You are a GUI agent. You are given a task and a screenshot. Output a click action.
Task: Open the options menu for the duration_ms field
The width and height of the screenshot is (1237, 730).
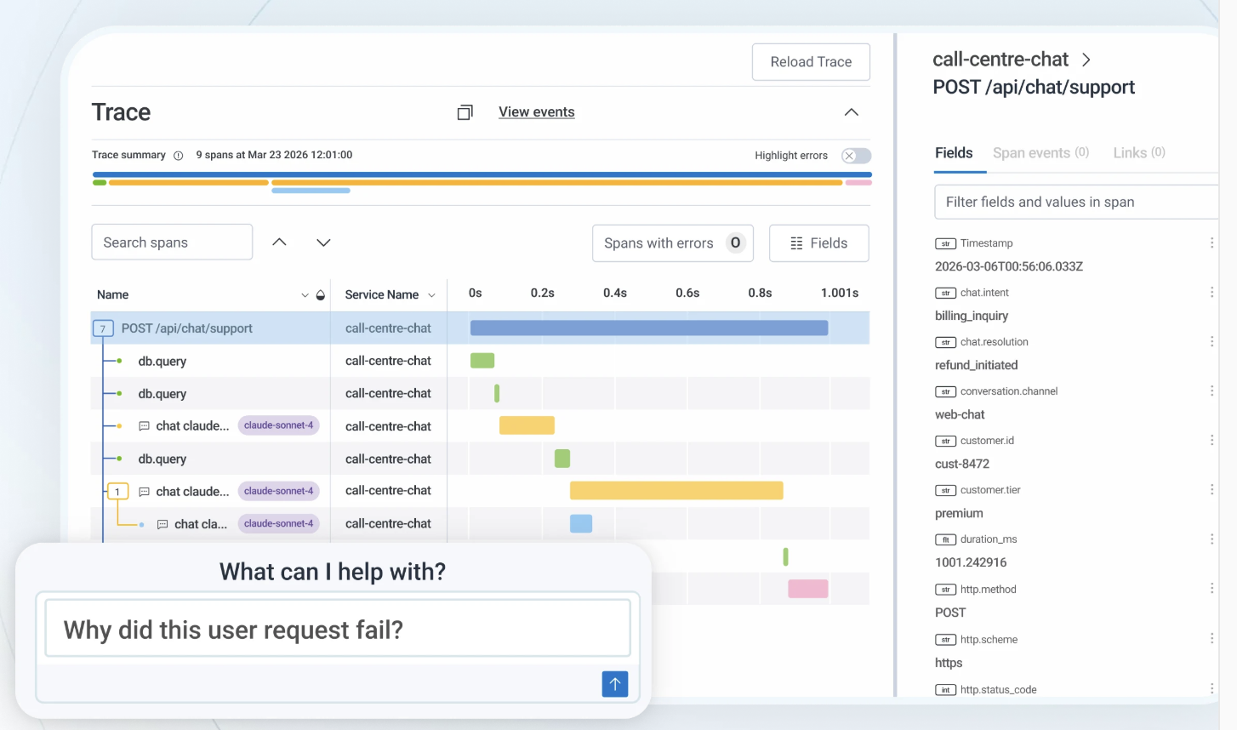[x=1211, y=539]
